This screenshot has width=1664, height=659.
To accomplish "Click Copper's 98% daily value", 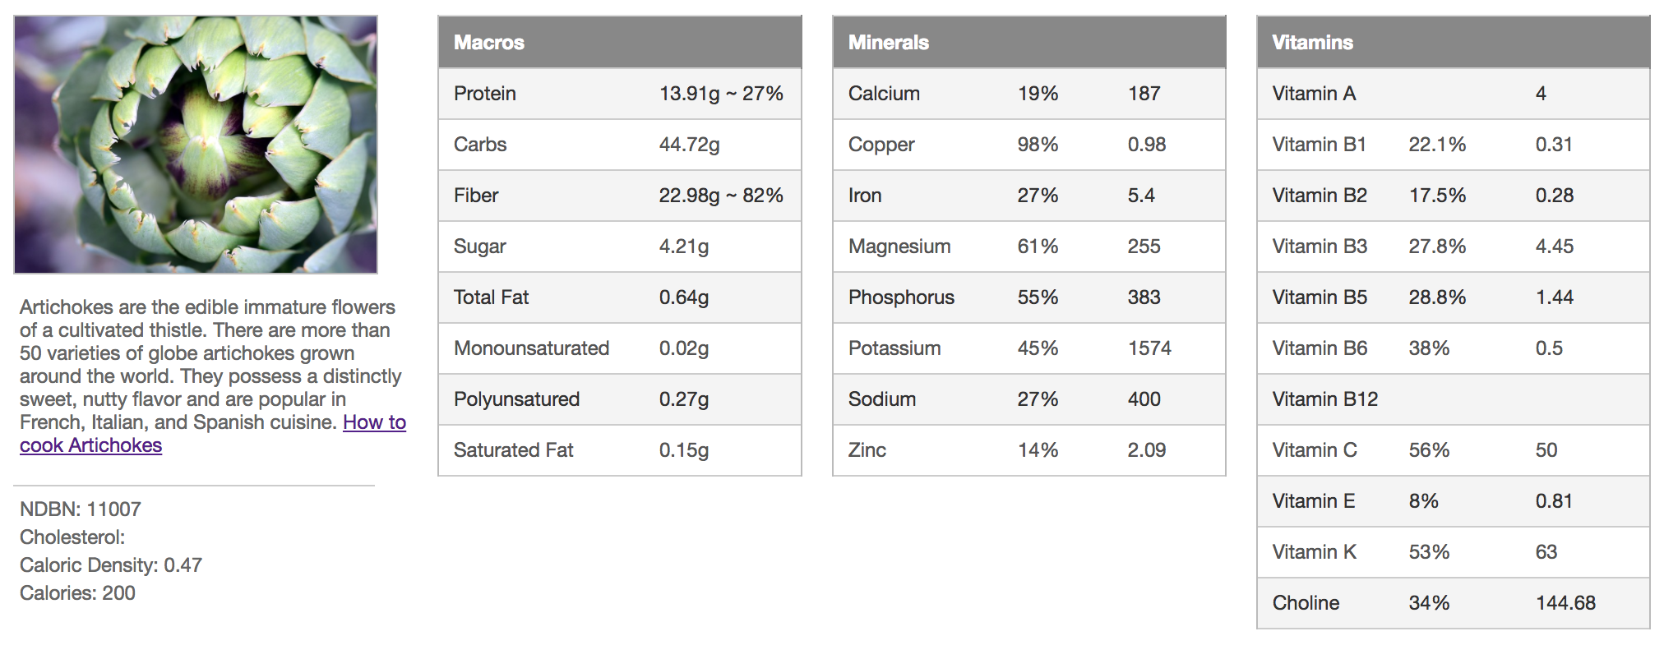I will (1038, 145).
